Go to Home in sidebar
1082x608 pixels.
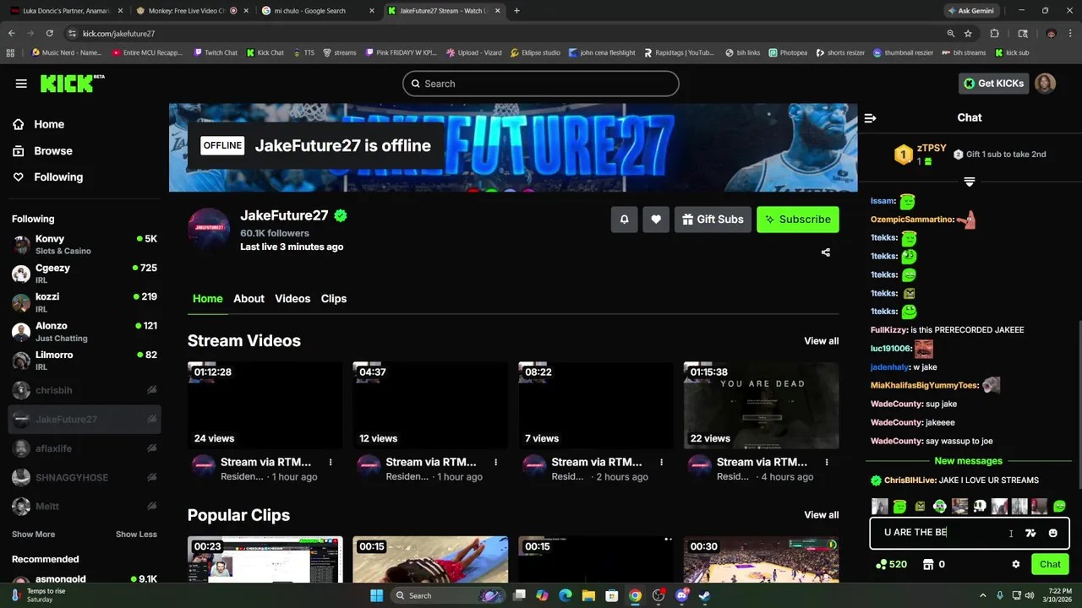39,124
